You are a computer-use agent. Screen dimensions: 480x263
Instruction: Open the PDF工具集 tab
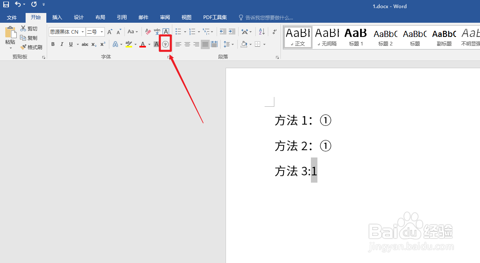pos(215,17)
